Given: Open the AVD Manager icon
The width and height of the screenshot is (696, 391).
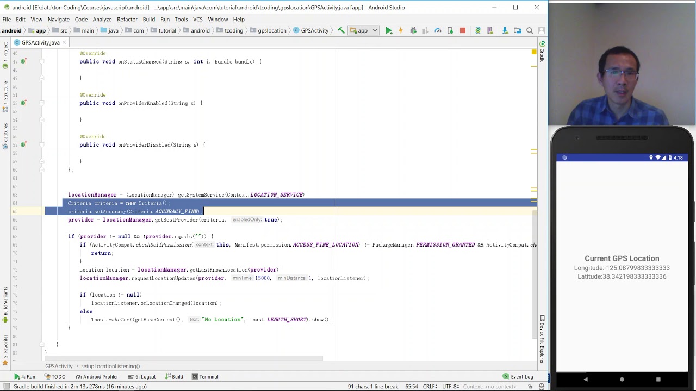Looking at the screenshot, I should click(x=490, y=30).
